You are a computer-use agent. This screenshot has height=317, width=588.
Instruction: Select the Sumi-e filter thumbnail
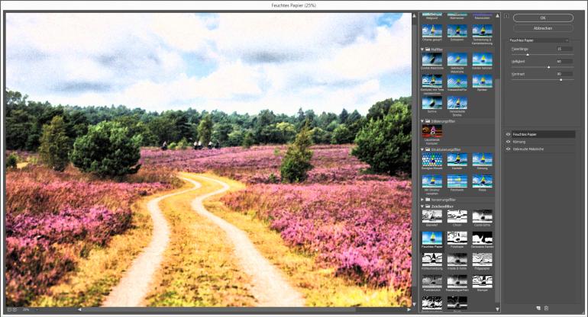432,103
